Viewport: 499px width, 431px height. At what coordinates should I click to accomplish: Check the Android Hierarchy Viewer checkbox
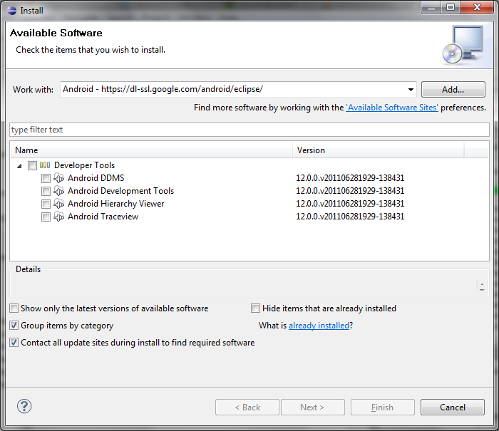point(46,204)
